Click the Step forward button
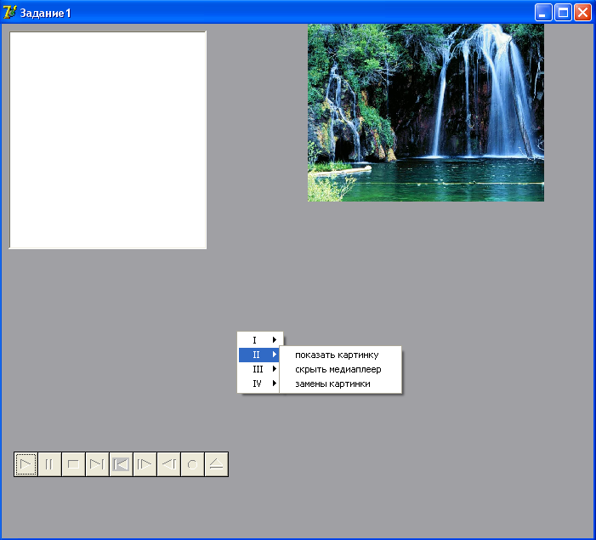 click(145, 464)
